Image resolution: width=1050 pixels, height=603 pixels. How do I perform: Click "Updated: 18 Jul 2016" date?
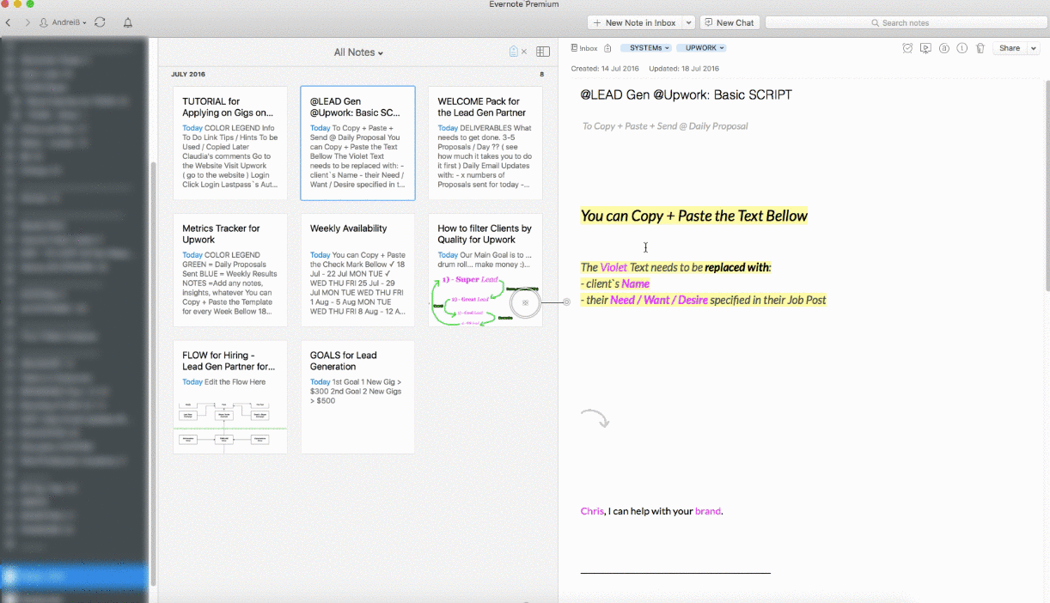[684, 69]
